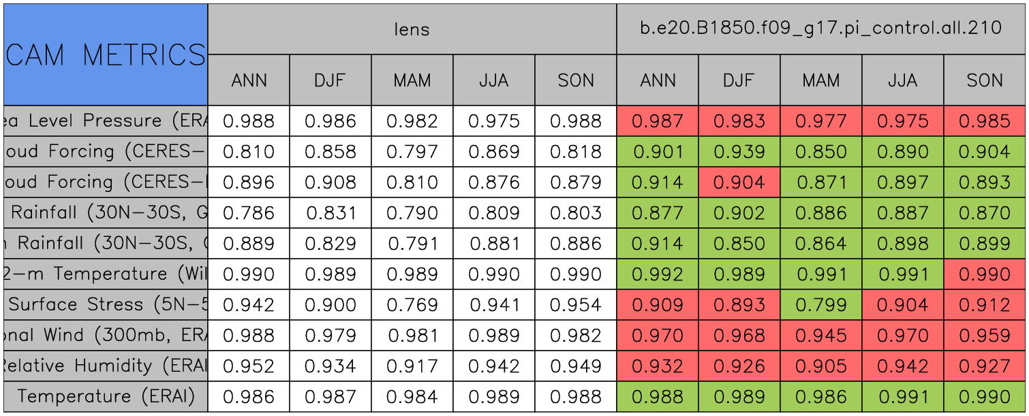Click the 0.831 cell in lens DJF column

(331, 213)
